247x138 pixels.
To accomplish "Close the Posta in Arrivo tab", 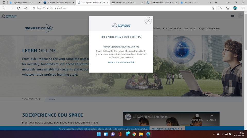I will pyautogui.click(x=142, y=3).
